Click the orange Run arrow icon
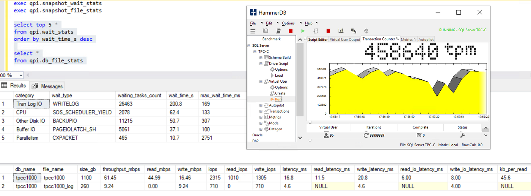 pos(272,99)
